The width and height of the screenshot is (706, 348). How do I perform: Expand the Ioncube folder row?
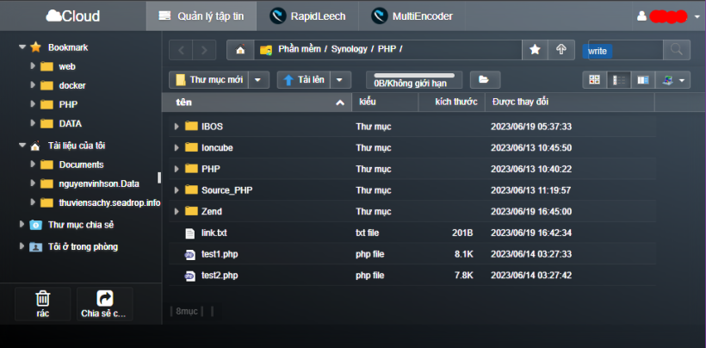[176, 147]
